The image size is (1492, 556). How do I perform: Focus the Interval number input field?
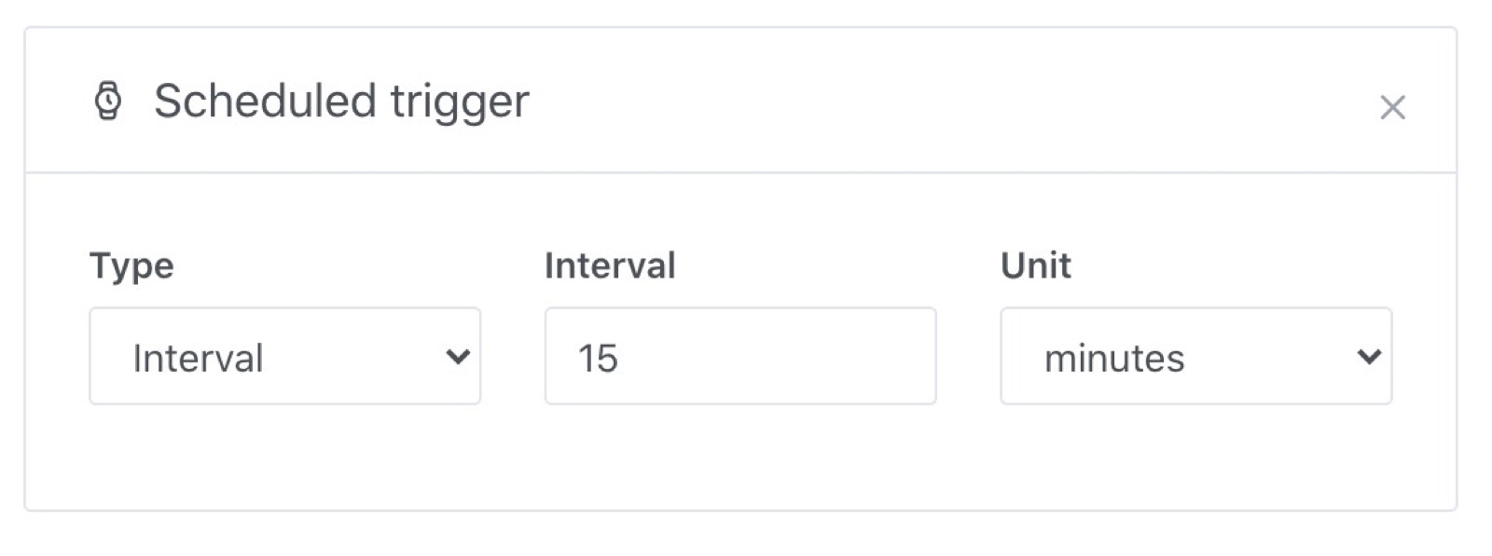[x=739, y=356]
